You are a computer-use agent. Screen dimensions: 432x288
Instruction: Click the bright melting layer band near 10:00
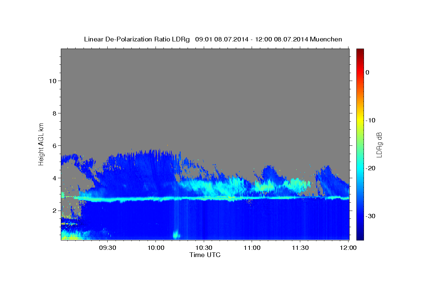coord(156,198)
